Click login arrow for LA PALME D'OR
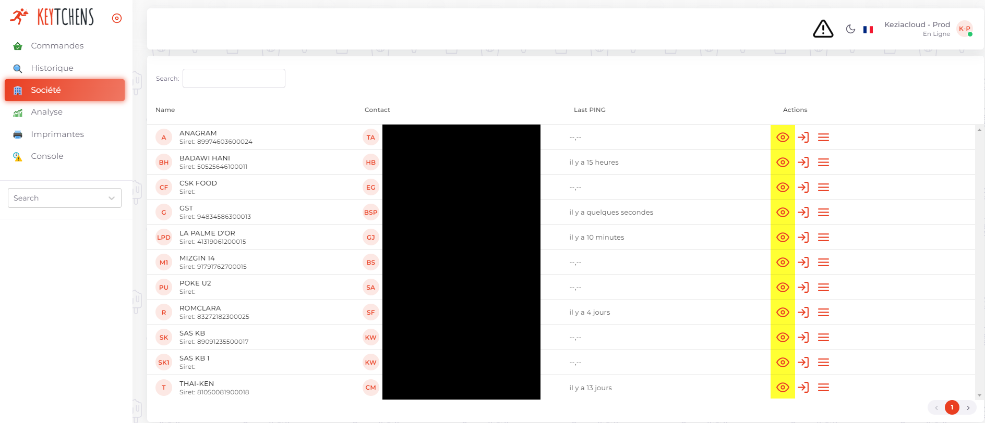This screenshot has height=423, width=985. pyautogui.click(x=803, y=238)
